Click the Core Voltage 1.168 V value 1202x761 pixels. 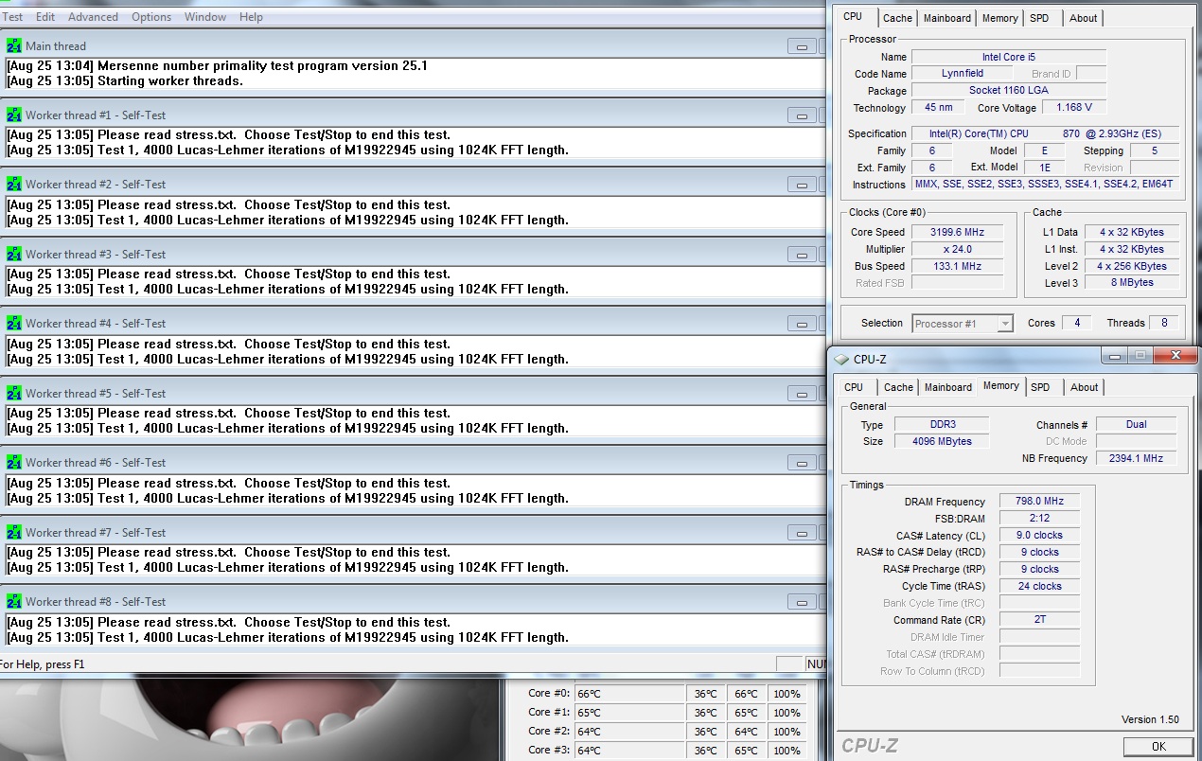click(x=1074, y=108)
